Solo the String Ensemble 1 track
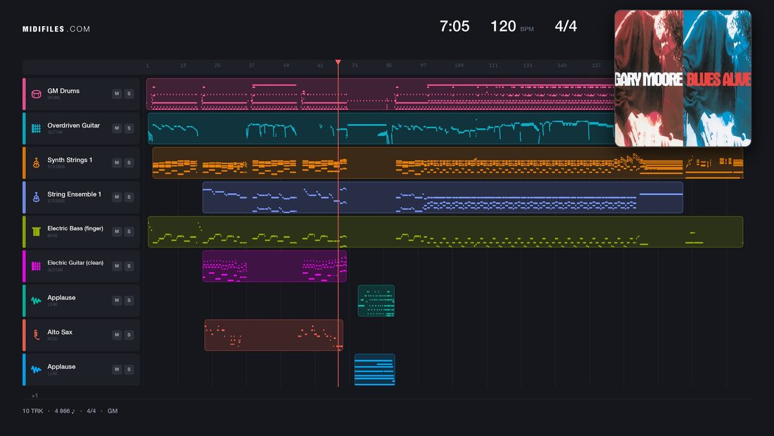Viewport: 774px width, 436px height. 129,197
